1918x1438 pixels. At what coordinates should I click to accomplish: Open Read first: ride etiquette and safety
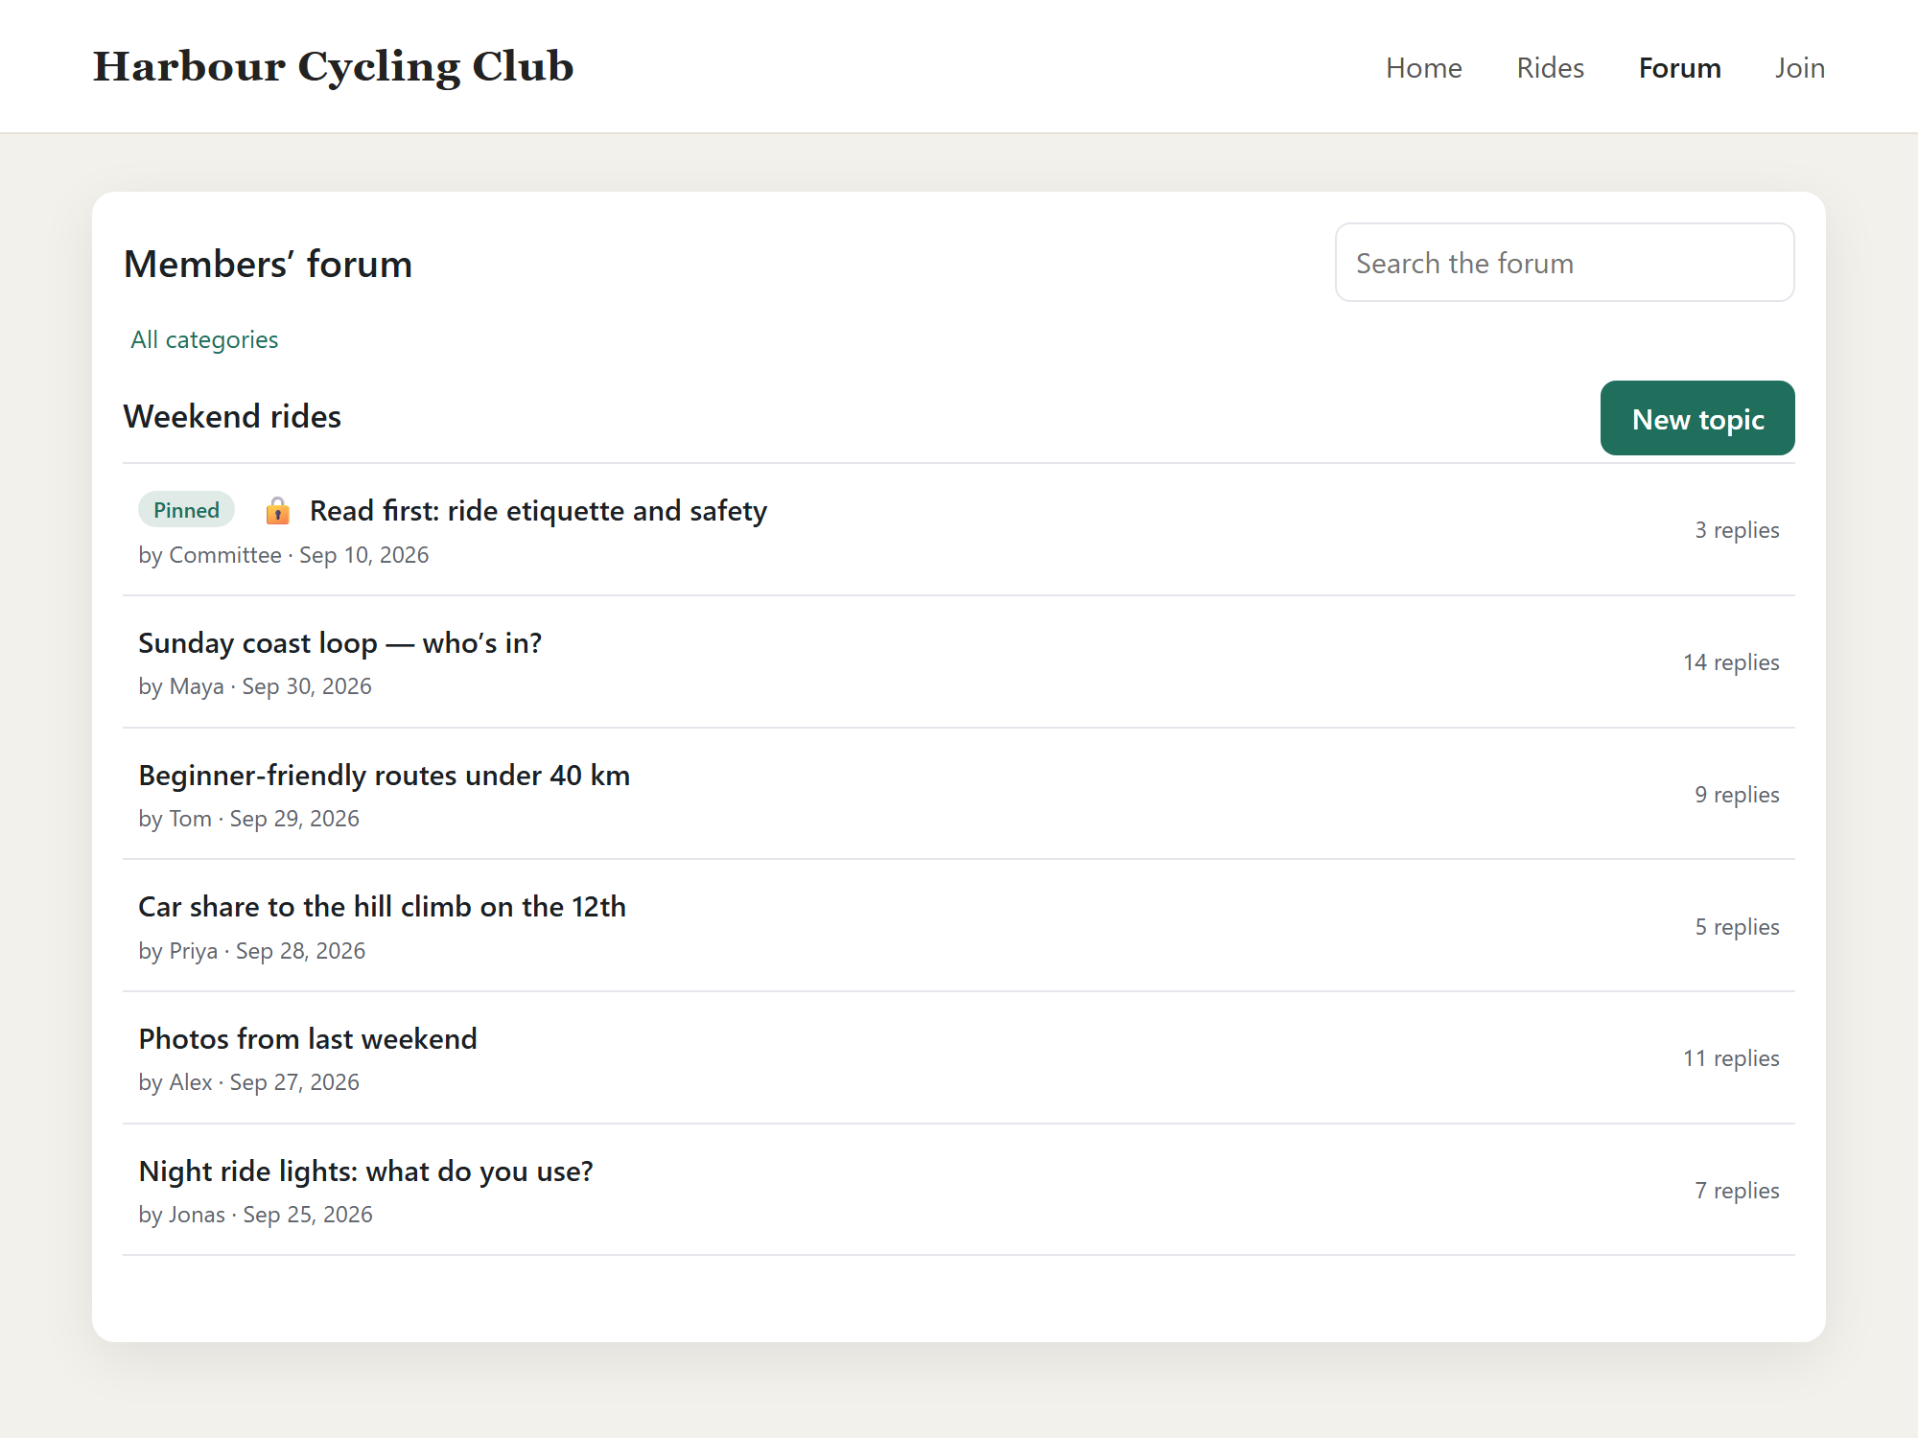pyautogui.click(x=538, y=511)
